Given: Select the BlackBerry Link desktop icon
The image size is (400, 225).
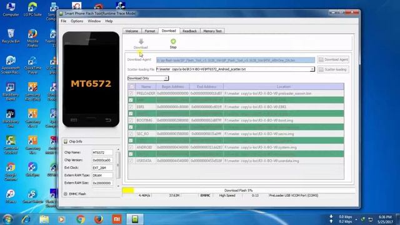Looking at the screenshot, I should click(11, 119).
